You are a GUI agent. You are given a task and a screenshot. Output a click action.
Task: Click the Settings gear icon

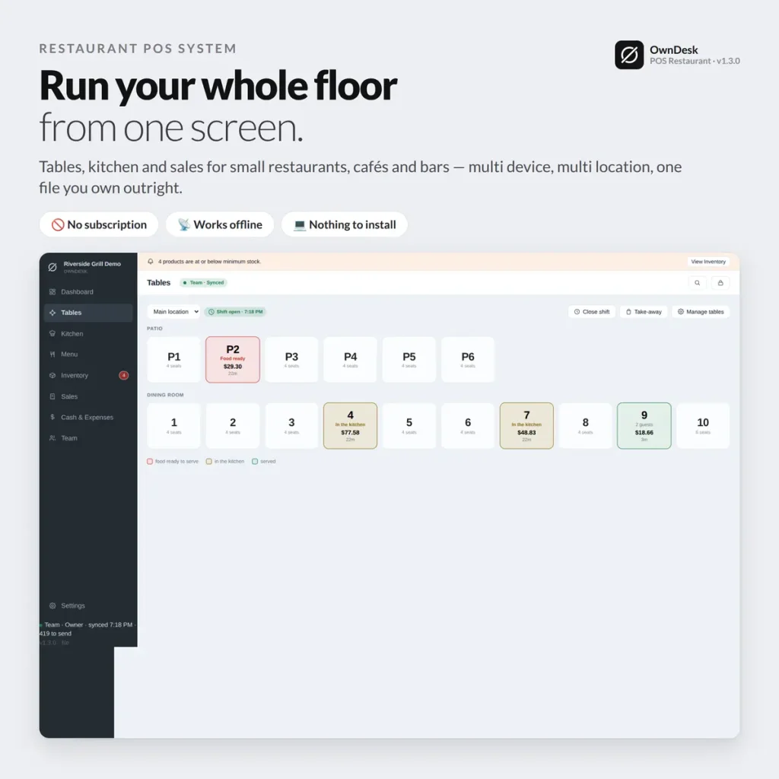pyautogui.click(x=52, y=606)
